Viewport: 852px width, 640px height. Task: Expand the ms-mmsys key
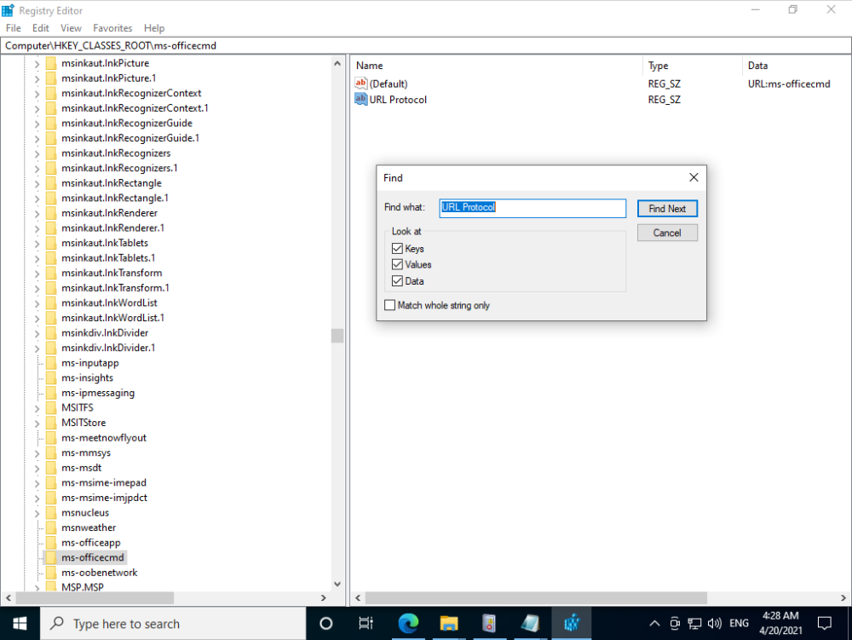pos(37,453)
